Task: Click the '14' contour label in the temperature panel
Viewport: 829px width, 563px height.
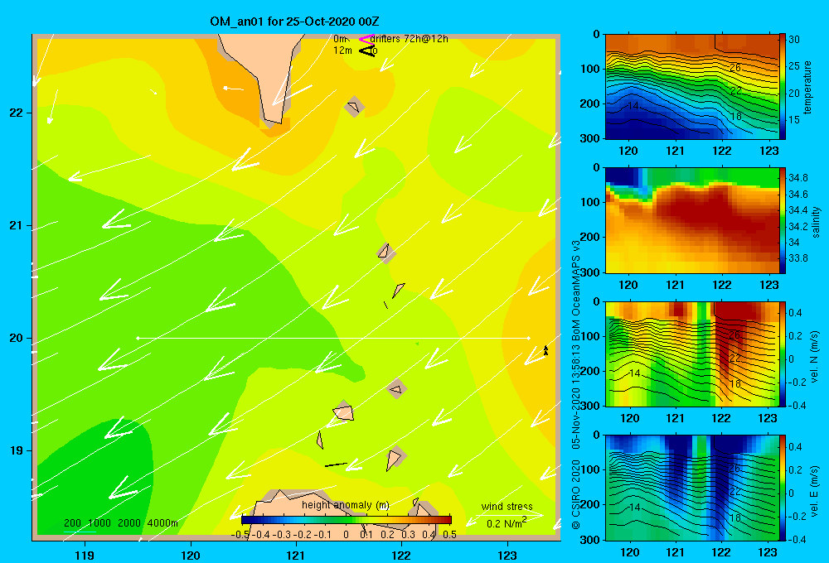Action: click(633, 106)
